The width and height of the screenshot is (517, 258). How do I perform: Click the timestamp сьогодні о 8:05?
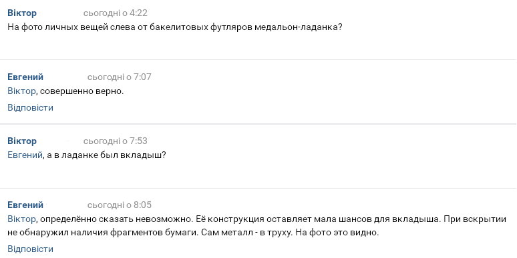tap(120, 205)
